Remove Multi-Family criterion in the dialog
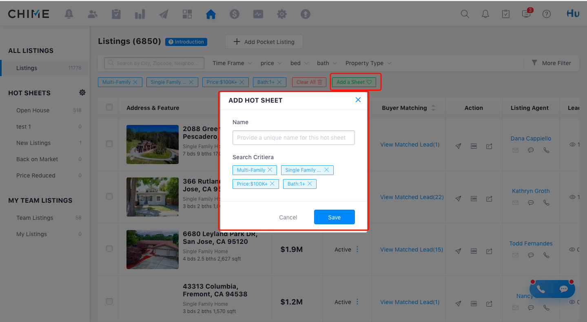 click(270, 170)
